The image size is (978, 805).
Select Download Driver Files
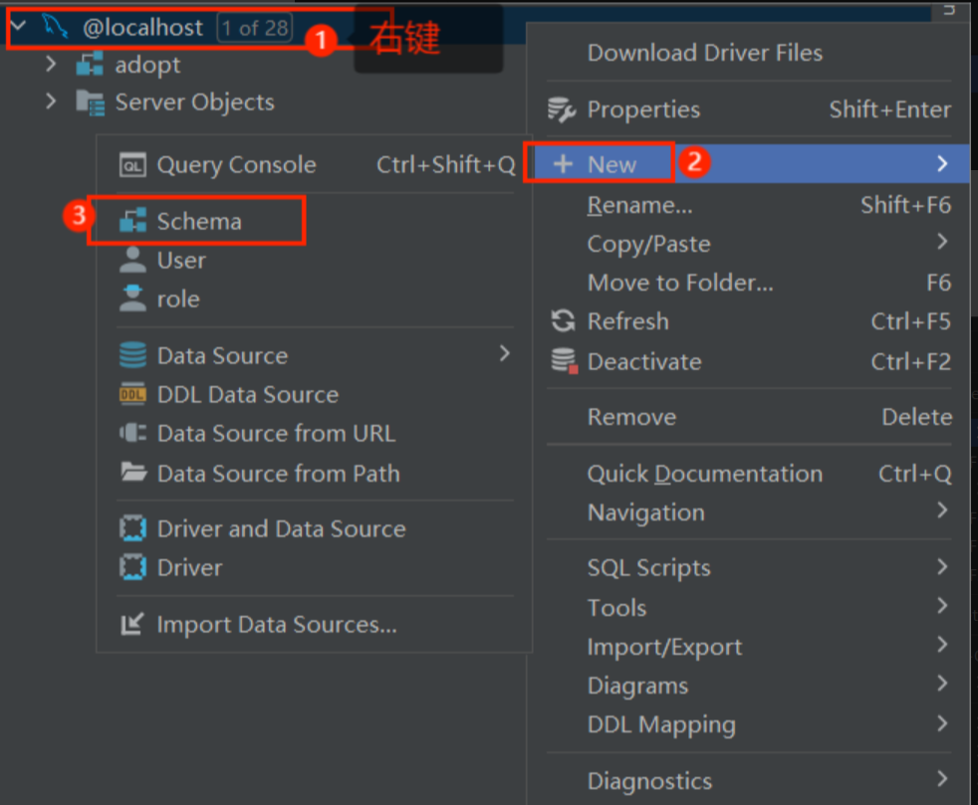tap(705, 53)
